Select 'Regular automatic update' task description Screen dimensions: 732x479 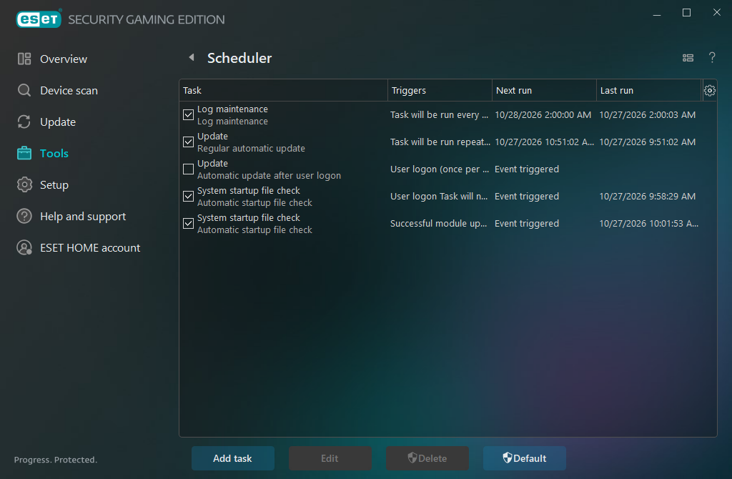pyautogui.click(x=251, y=149)
